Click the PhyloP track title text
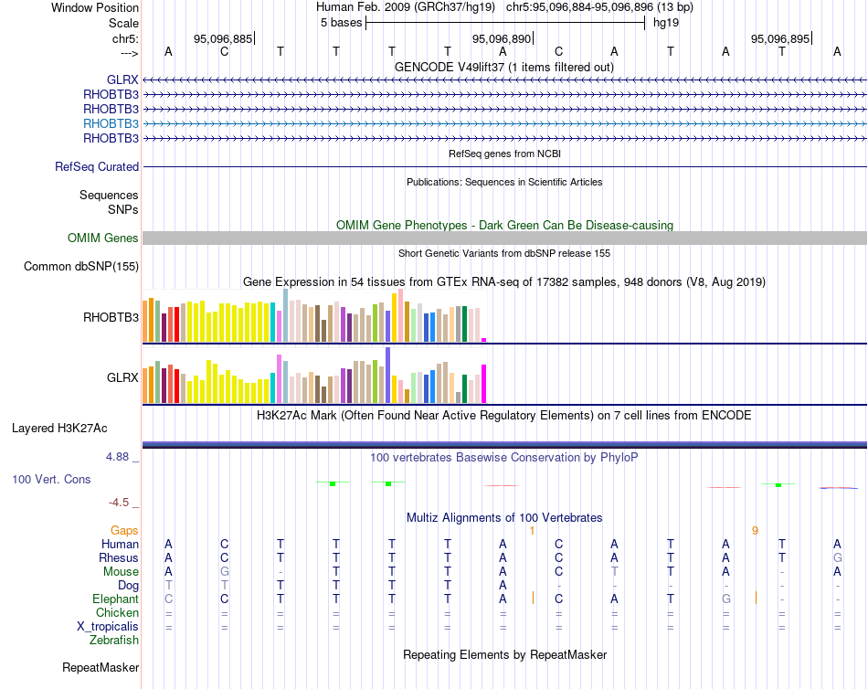The image size is (868, 689). [x=503, y=458]
